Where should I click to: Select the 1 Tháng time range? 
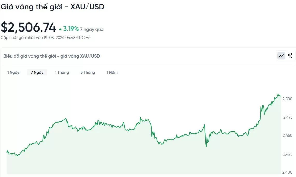pos(62,72)
